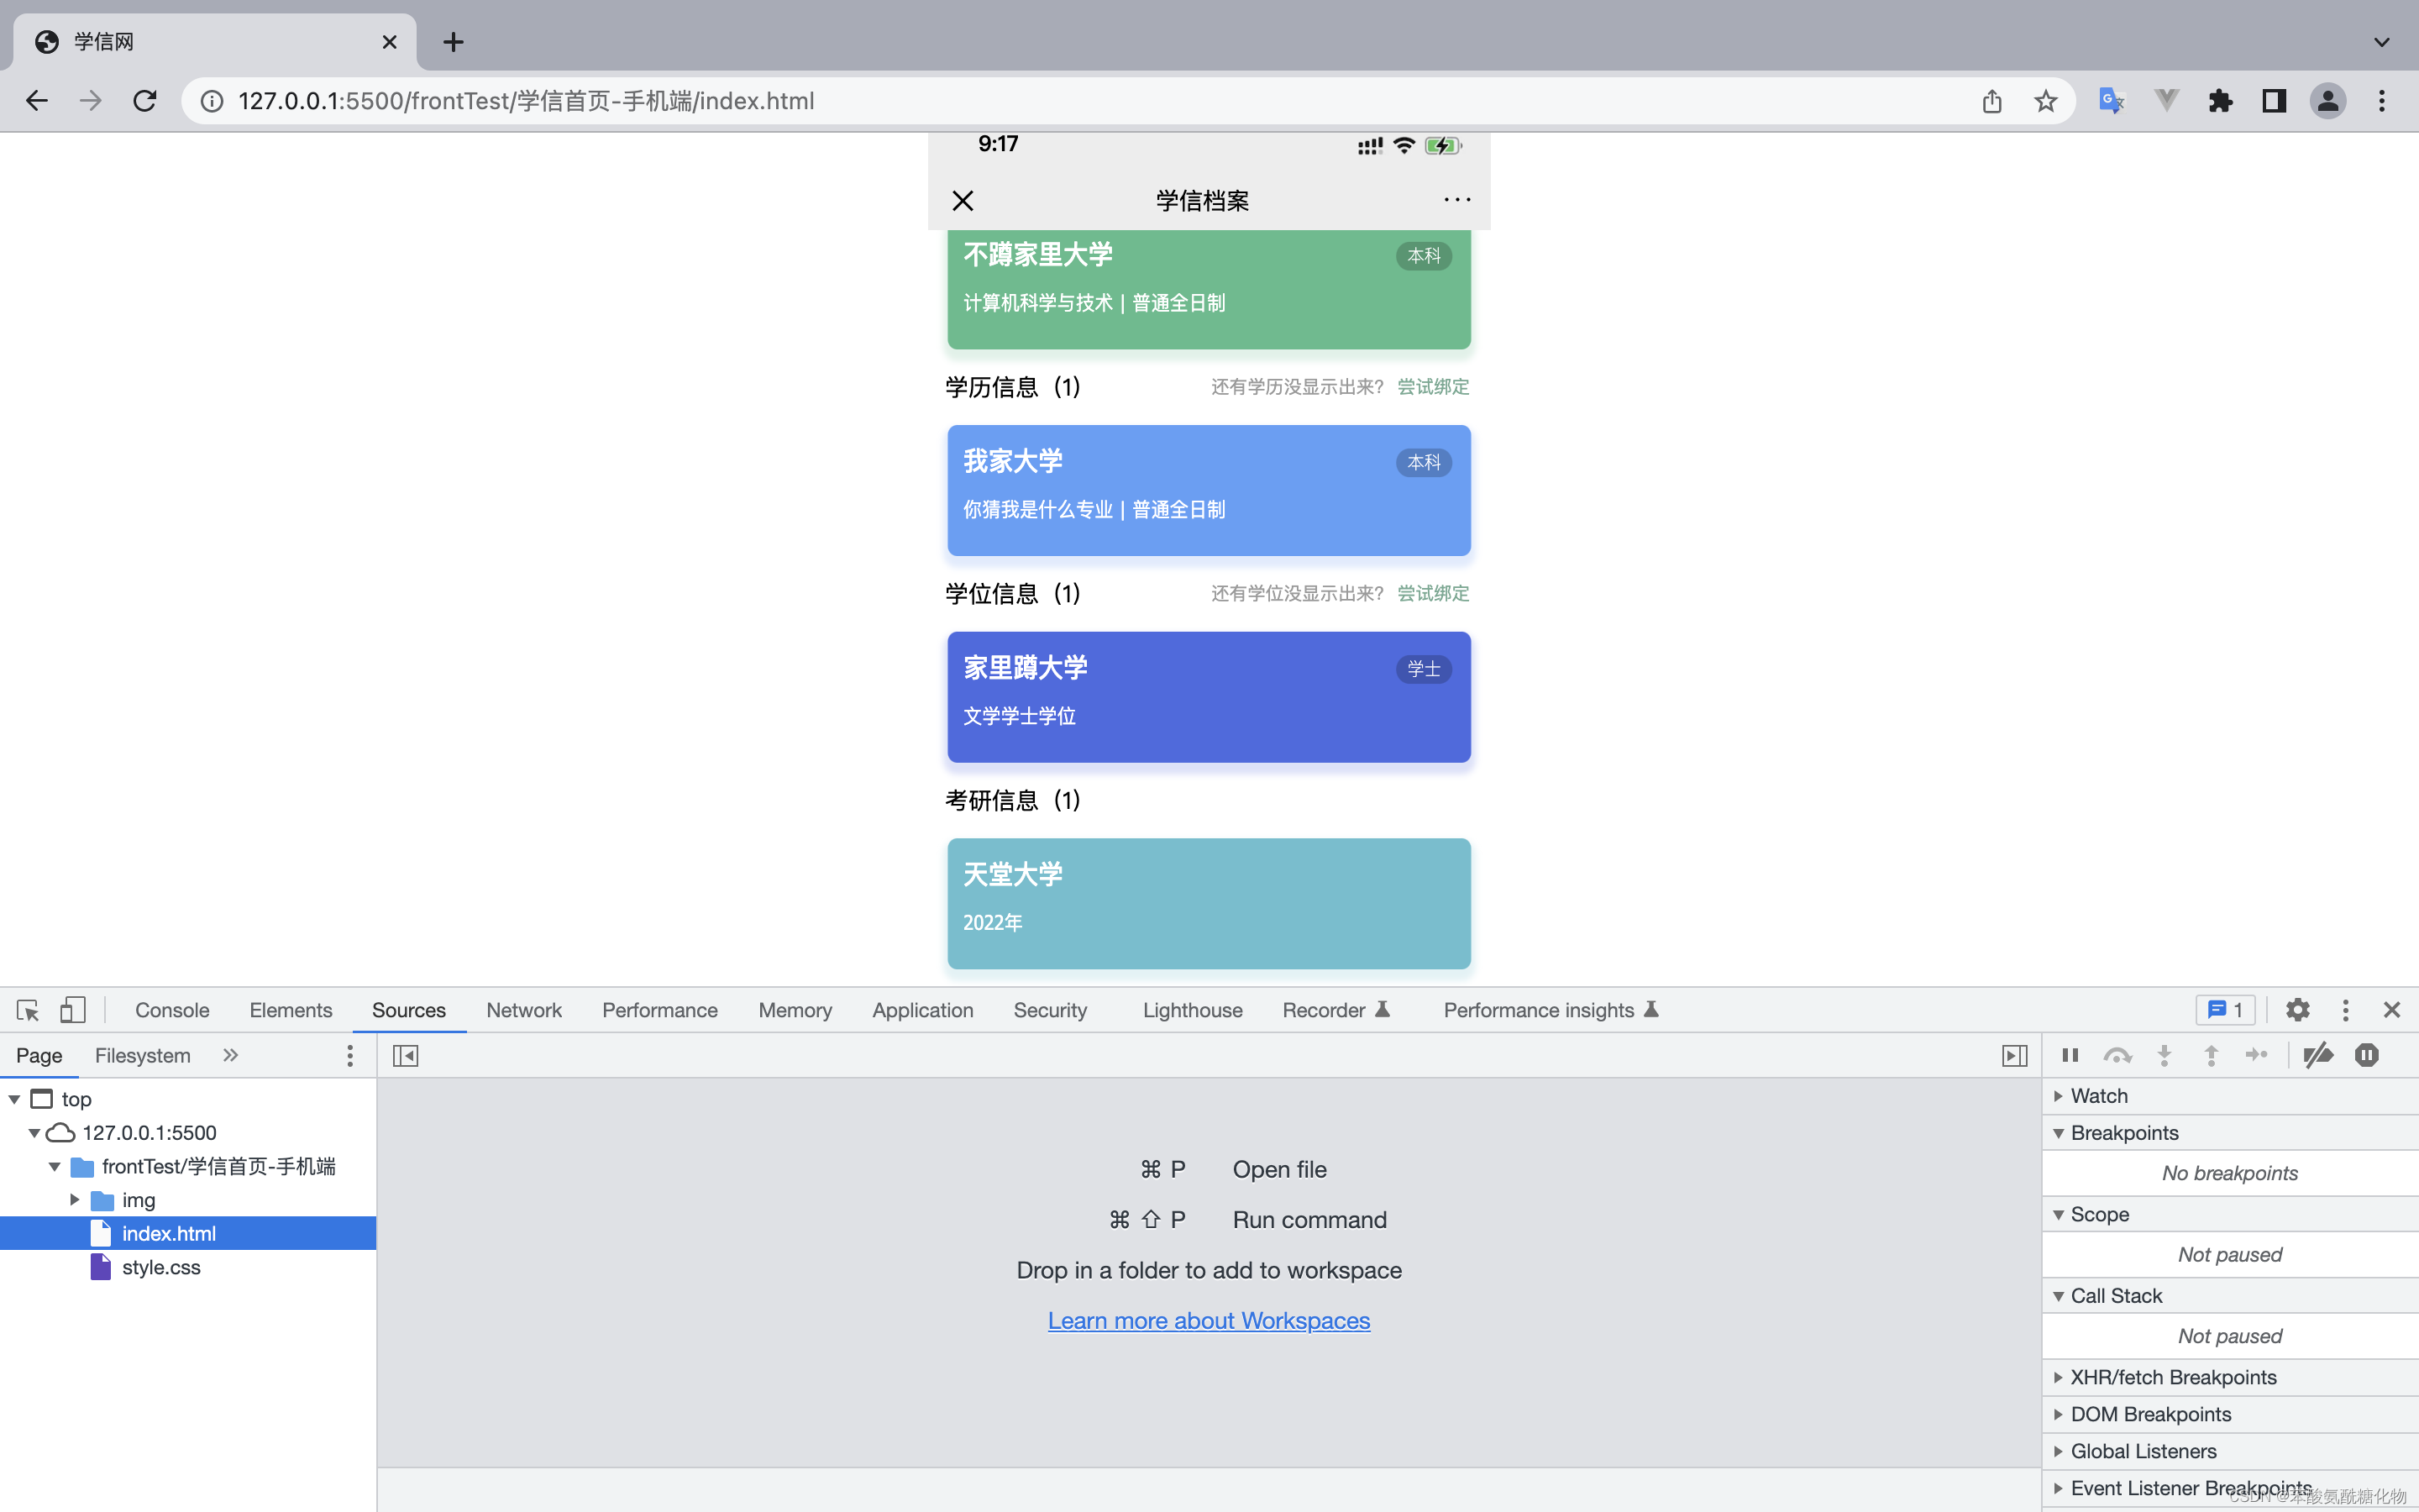Expand the Watch section
Screen dimensions: 2419x1512
click(2099, 1096)
